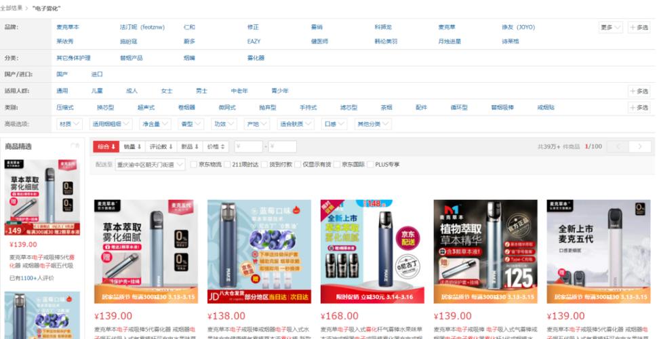The image size is (657, 339).
Task: Sort results by 新品
Action: point(190,146)
